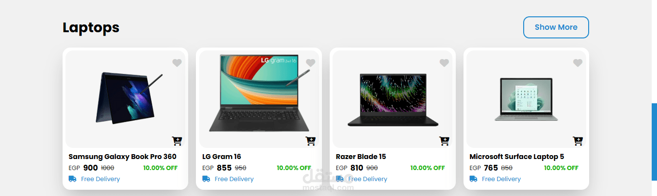Add Samsung Galaxy Book Pro 360 to cart
657x196 pixels.
coord(177,141)
